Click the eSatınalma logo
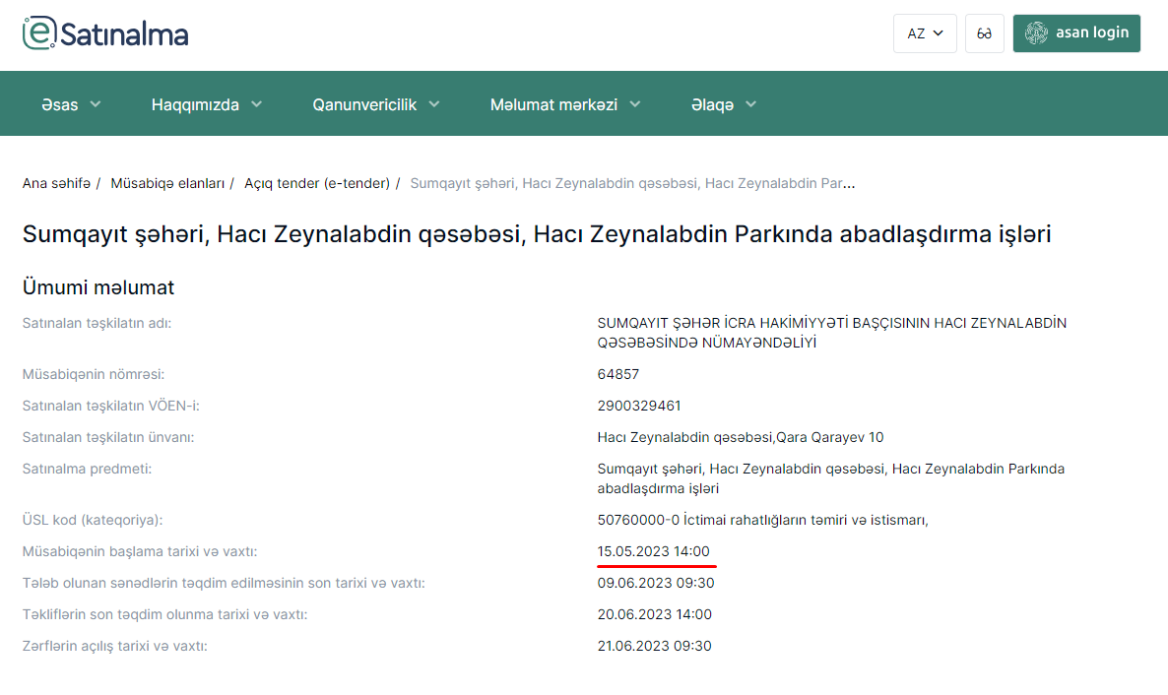 [x=105, y=33]
